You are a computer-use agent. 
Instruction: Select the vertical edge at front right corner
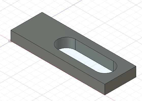point(105,89)
